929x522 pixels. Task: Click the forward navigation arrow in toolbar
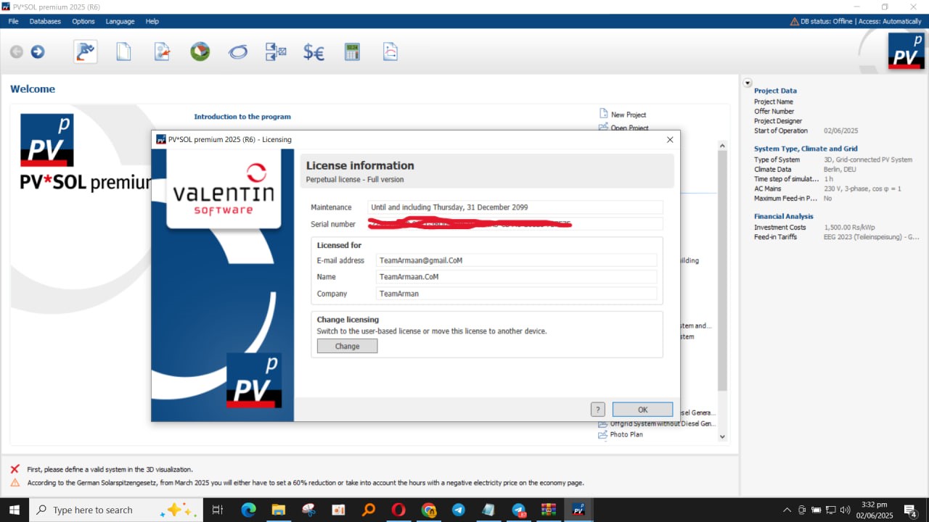point(38,51)
